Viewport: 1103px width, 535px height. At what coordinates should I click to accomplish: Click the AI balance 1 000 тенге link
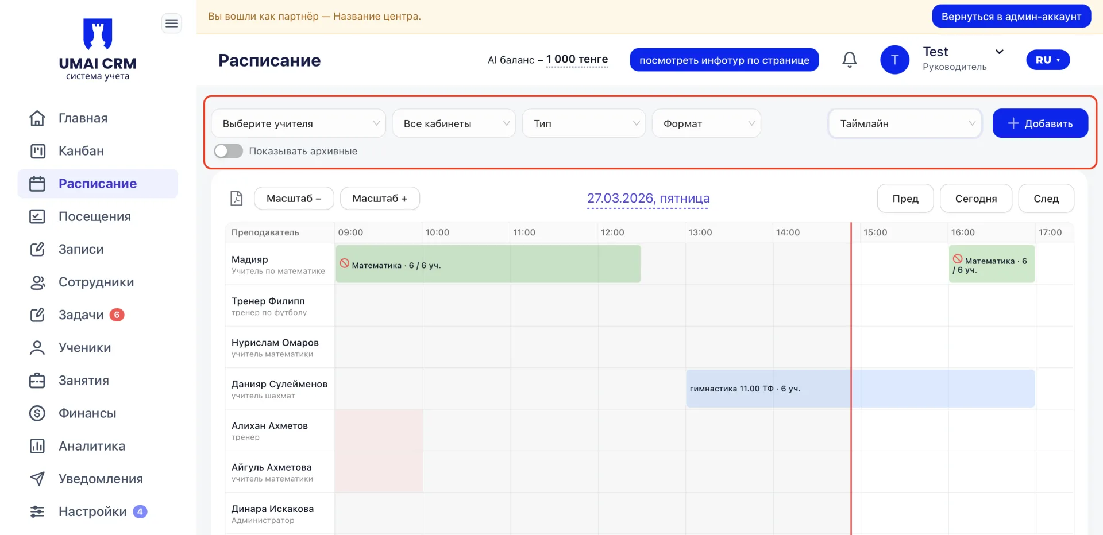coord(577,60)
